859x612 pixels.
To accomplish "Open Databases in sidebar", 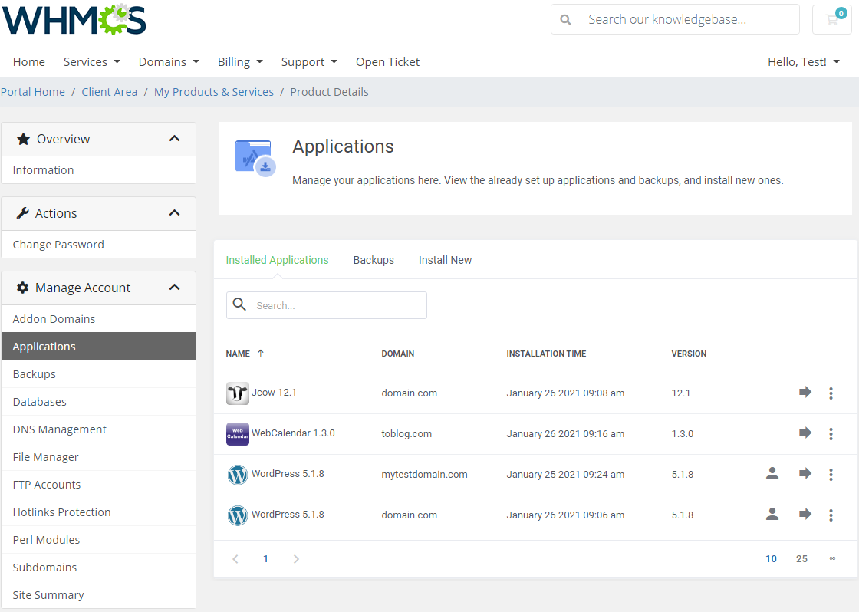I will point(99,402).
